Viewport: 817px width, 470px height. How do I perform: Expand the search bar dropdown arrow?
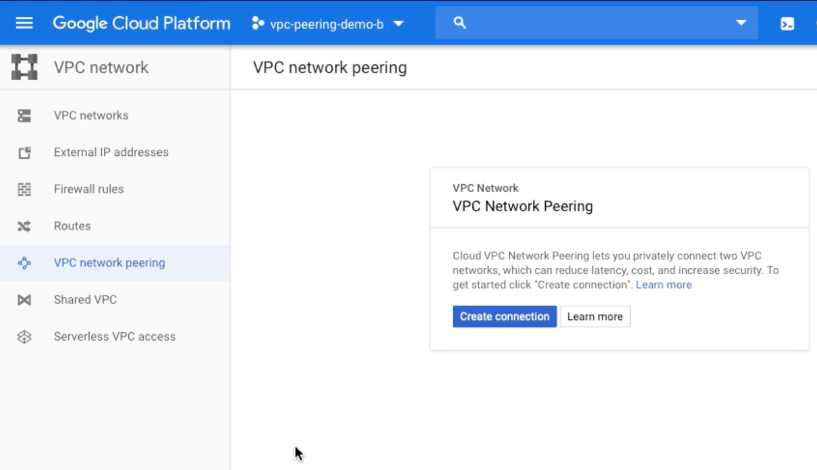741,23
